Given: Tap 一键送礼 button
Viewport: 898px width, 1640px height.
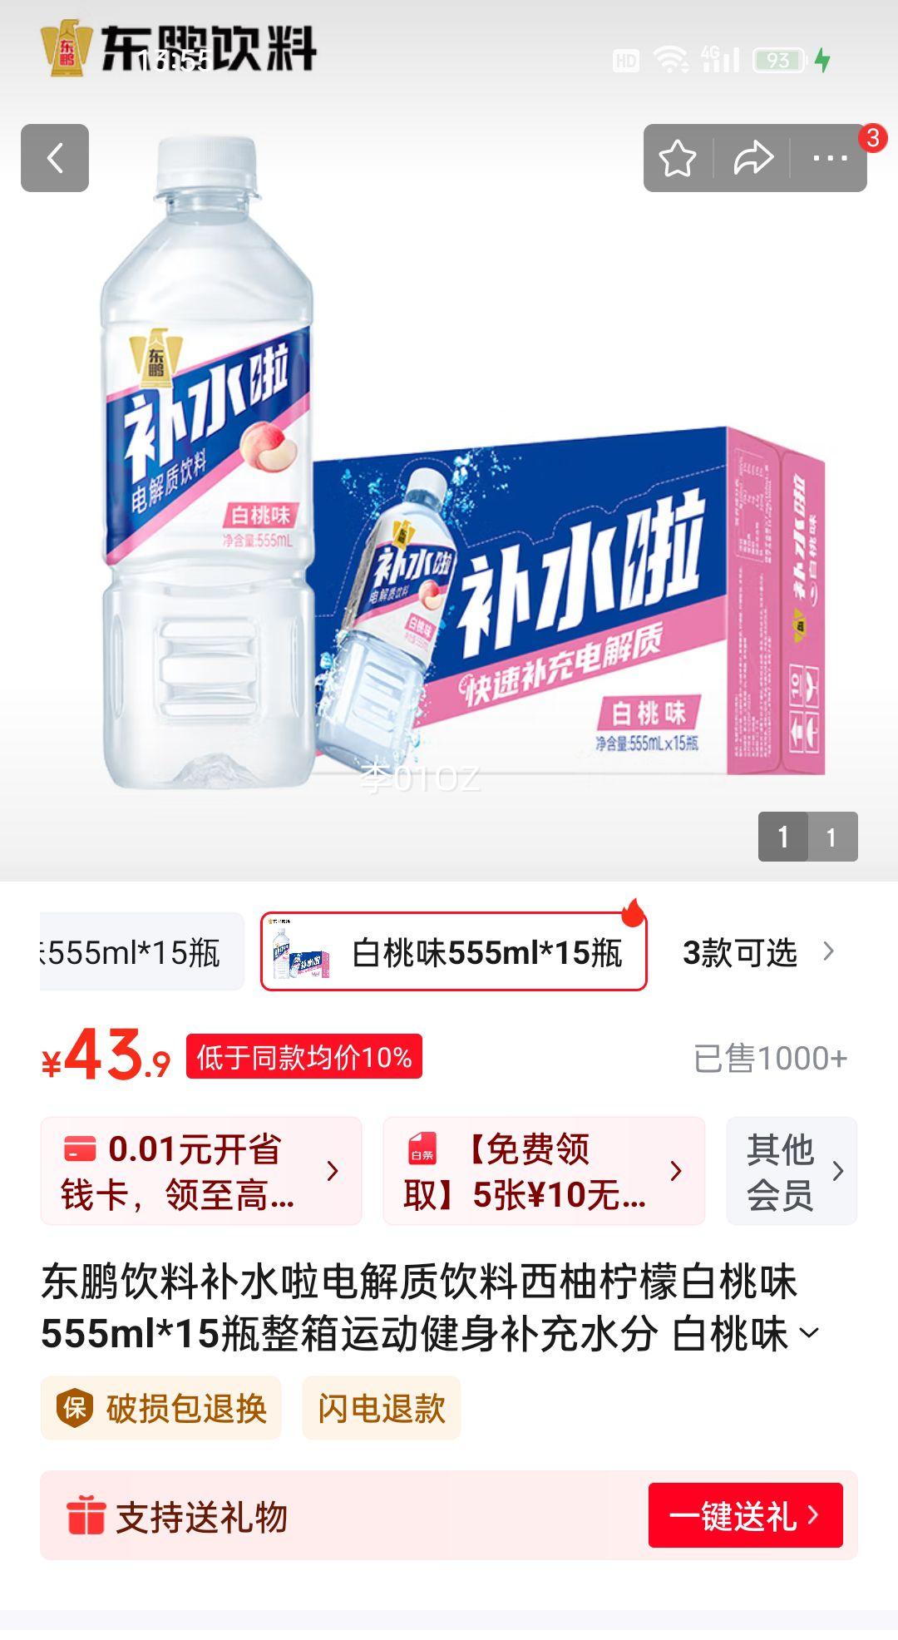Looking at the screenshot, I should 746,1515.
